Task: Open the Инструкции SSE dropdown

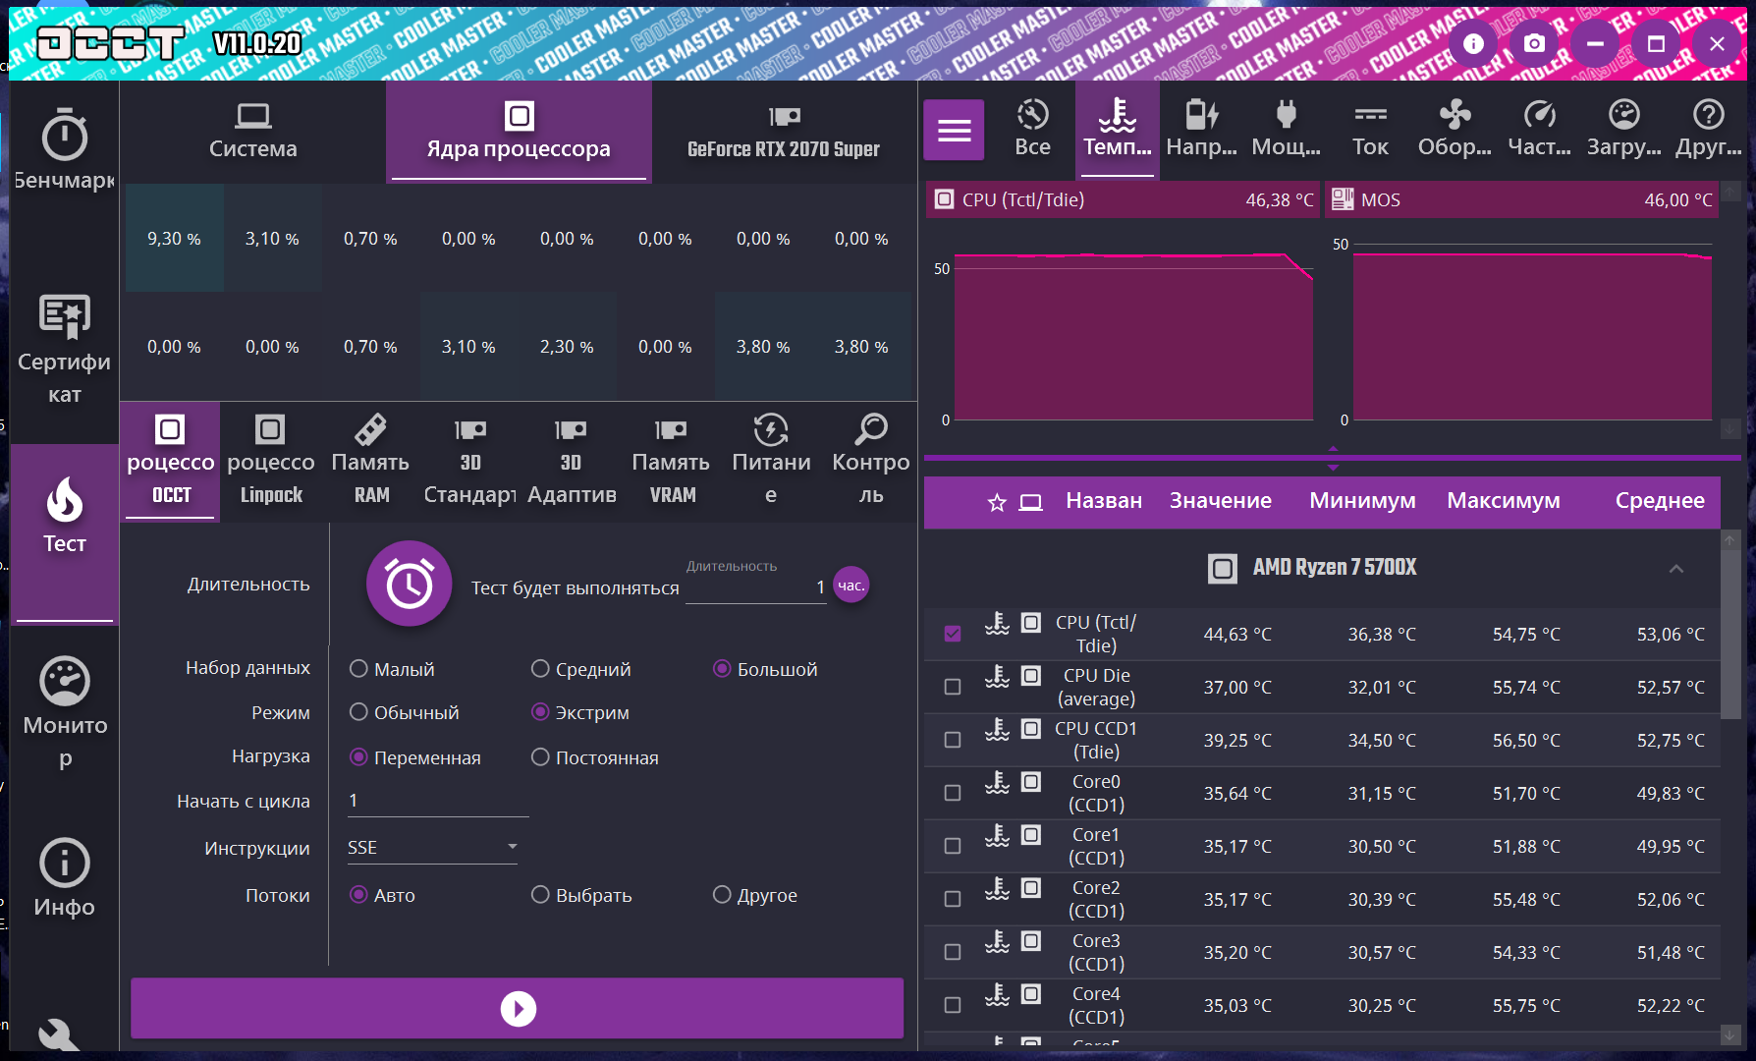Action: 432,847
